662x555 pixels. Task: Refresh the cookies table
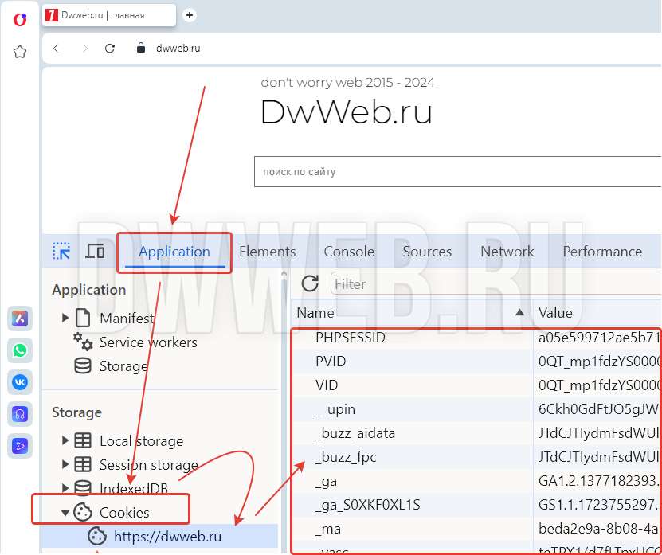click(310, 283)
